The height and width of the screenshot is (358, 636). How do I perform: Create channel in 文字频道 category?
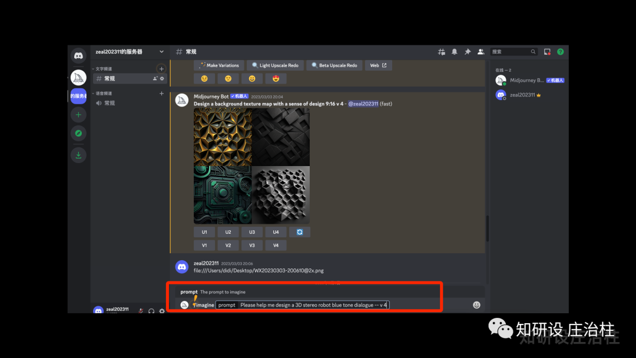[x=161, y=69]
